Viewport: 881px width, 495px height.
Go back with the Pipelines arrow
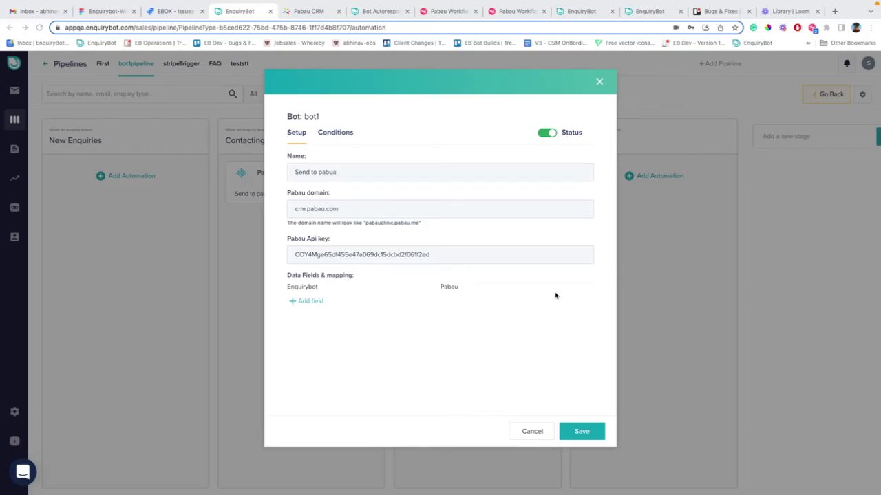45,63
